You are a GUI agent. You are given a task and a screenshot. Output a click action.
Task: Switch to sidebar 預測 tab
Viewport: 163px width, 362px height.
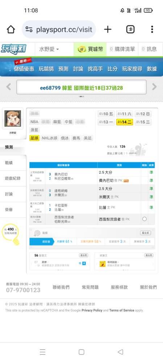tap(13, 147)
